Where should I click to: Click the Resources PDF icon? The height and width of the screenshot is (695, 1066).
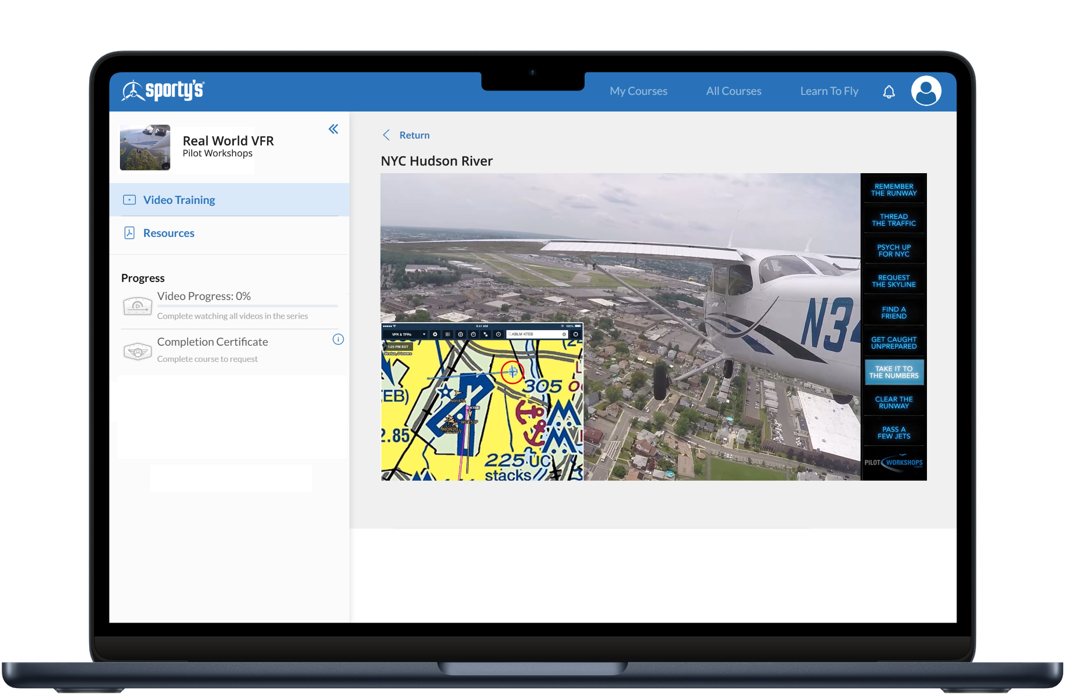coord(129,233)
